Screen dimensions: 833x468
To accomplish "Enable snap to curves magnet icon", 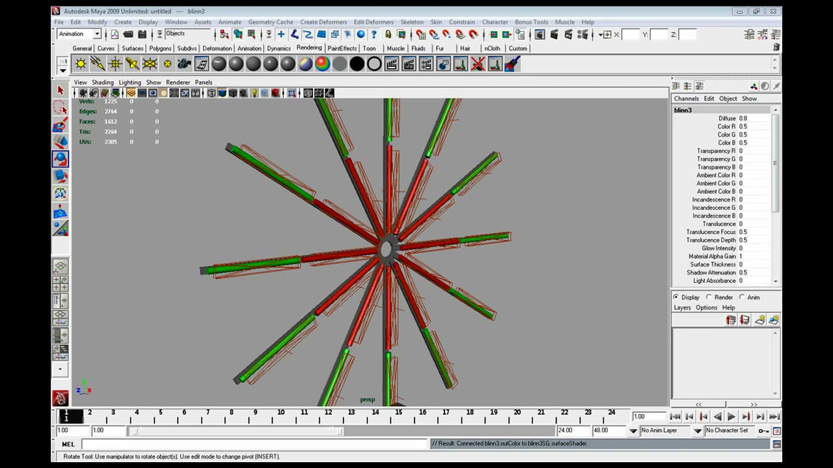I will [x=434, y=34].
